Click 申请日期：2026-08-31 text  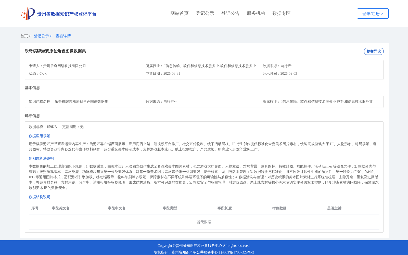click(163, 73)
